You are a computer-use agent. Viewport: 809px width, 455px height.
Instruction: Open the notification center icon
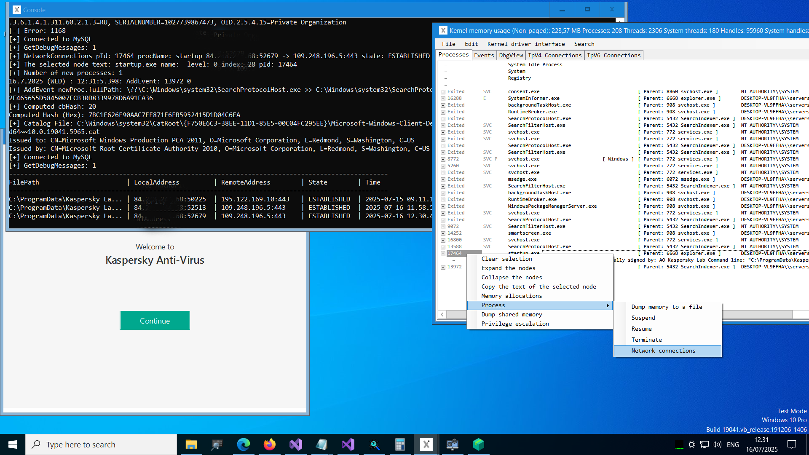(x=792, y=444)
